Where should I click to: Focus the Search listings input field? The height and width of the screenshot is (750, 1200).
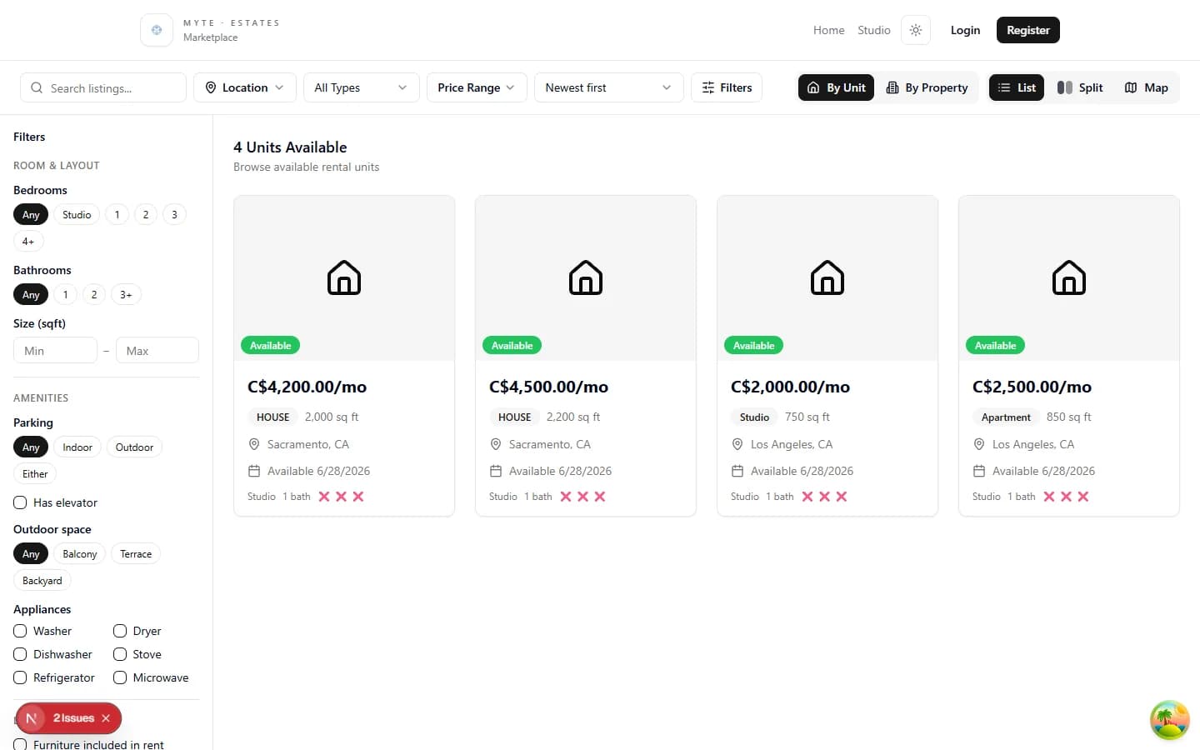pyautogui.click(x=103, y=87)
